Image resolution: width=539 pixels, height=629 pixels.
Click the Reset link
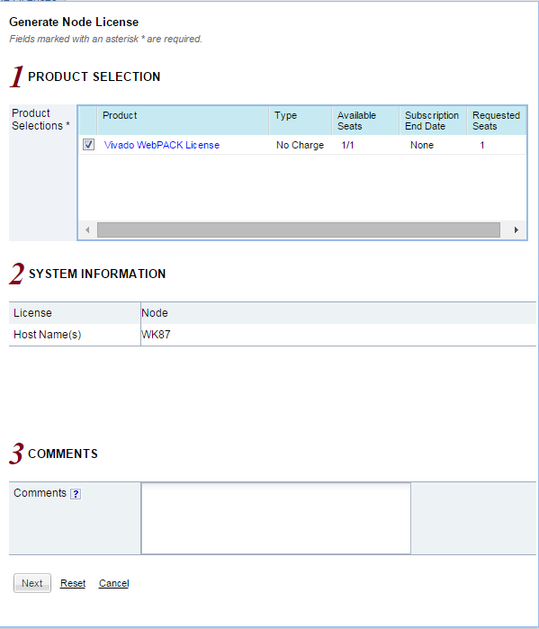click(73, 583)
